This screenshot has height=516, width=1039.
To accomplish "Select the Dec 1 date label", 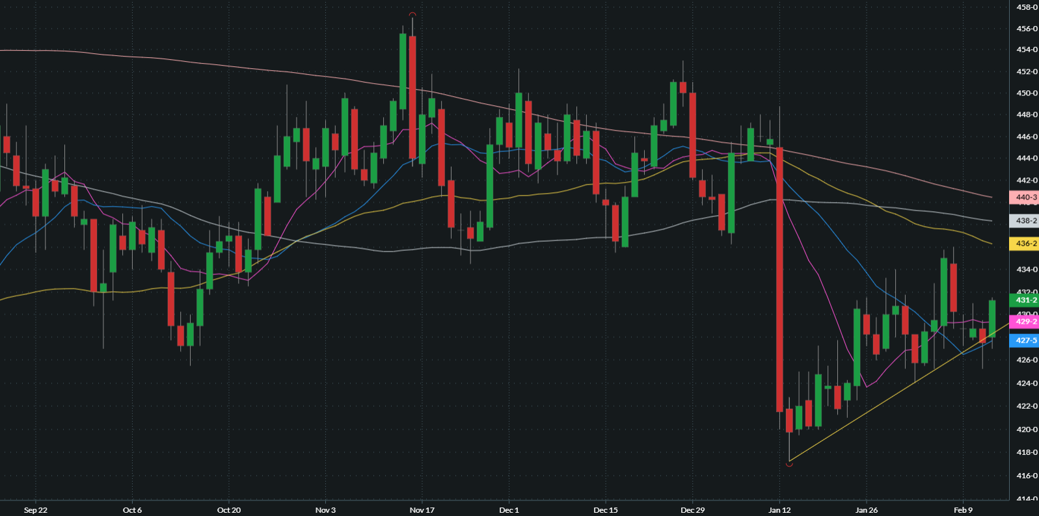I will click(x=509, y=510).
